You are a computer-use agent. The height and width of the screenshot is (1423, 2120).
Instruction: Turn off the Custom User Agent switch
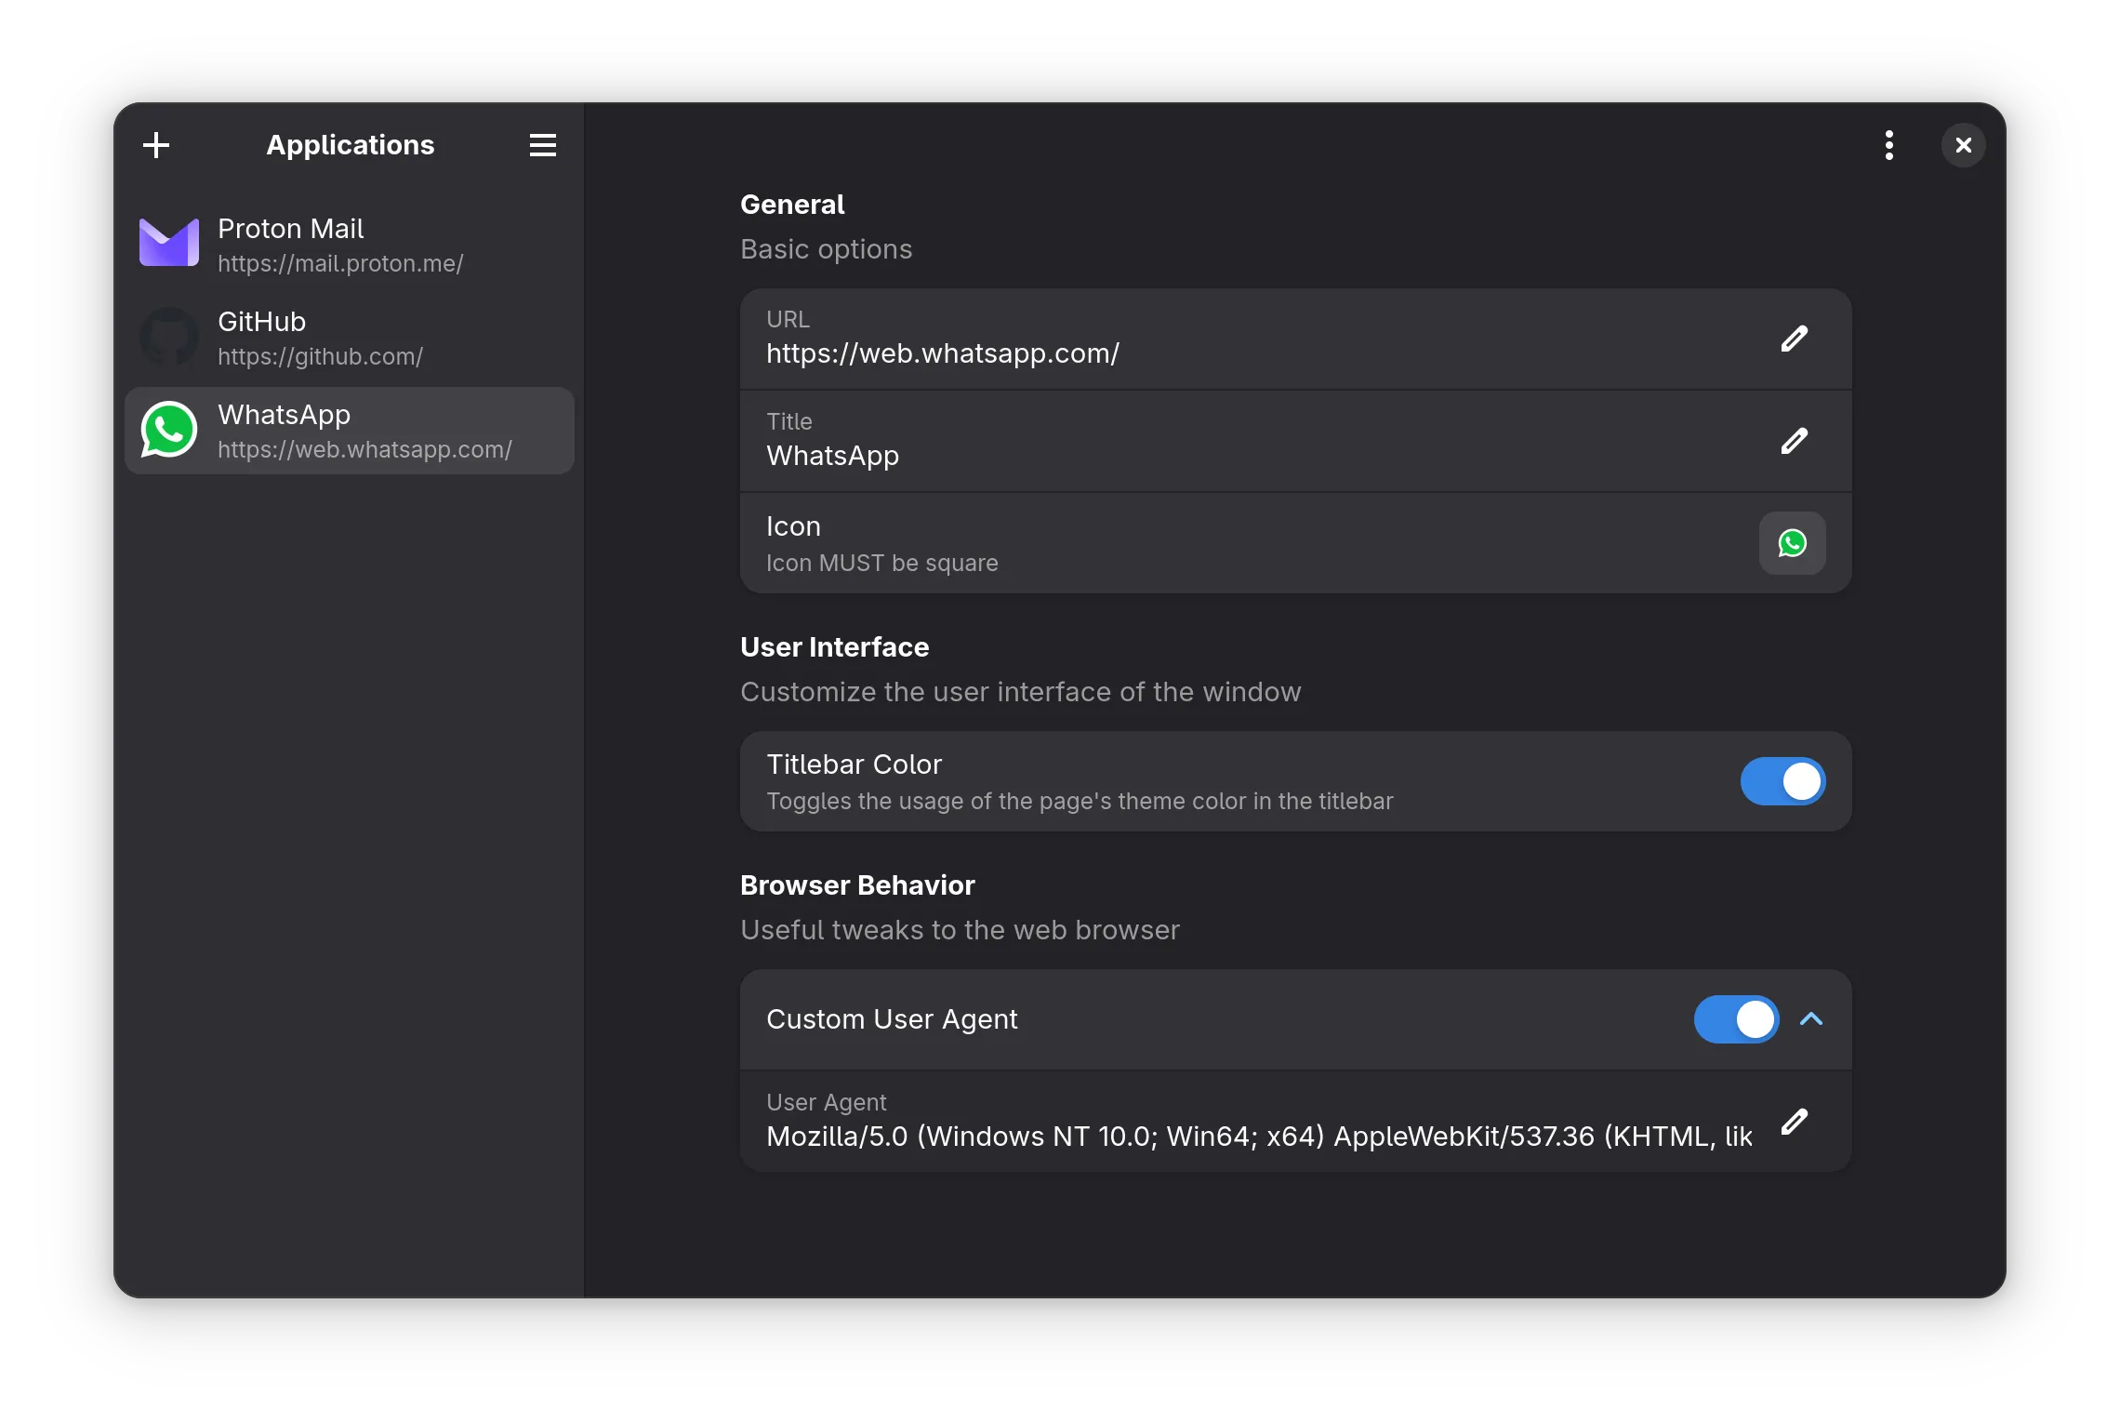(1736, 1019)
